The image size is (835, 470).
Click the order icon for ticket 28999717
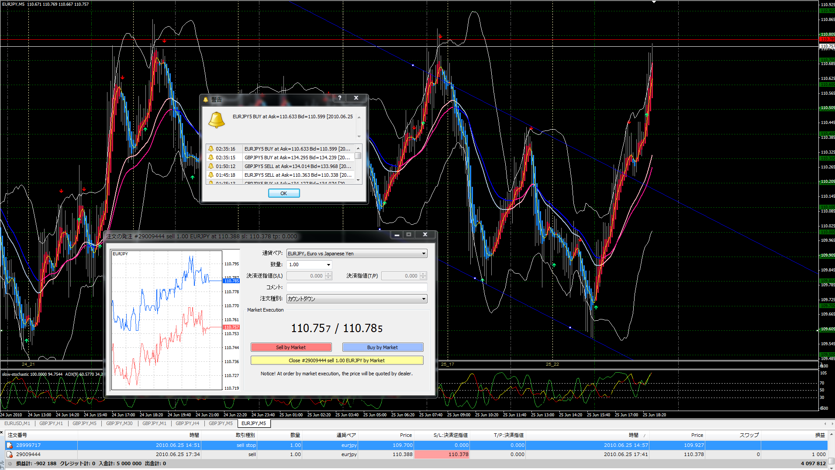(9, 445)
